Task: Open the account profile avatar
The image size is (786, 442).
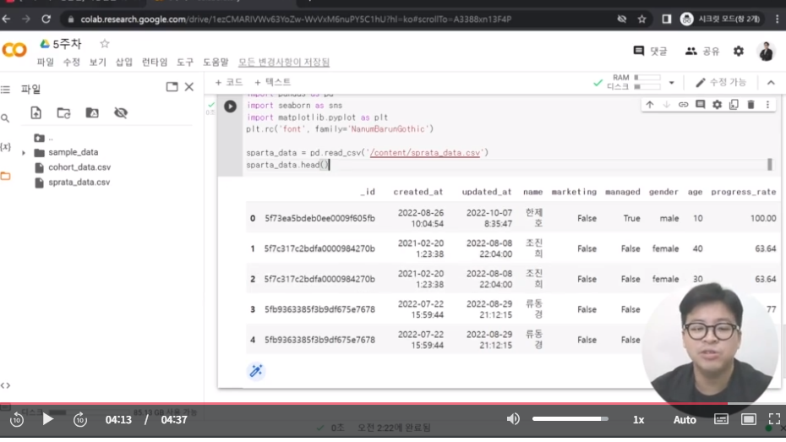Action: point(766,51)
